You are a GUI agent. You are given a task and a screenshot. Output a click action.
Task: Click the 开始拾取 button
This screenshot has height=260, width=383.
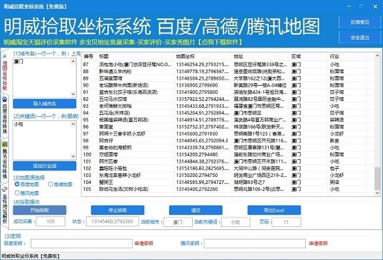(40, 210)
